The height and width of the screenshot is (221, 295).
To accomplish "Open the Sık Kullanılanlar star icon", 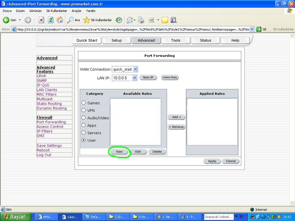I will 86,20.
